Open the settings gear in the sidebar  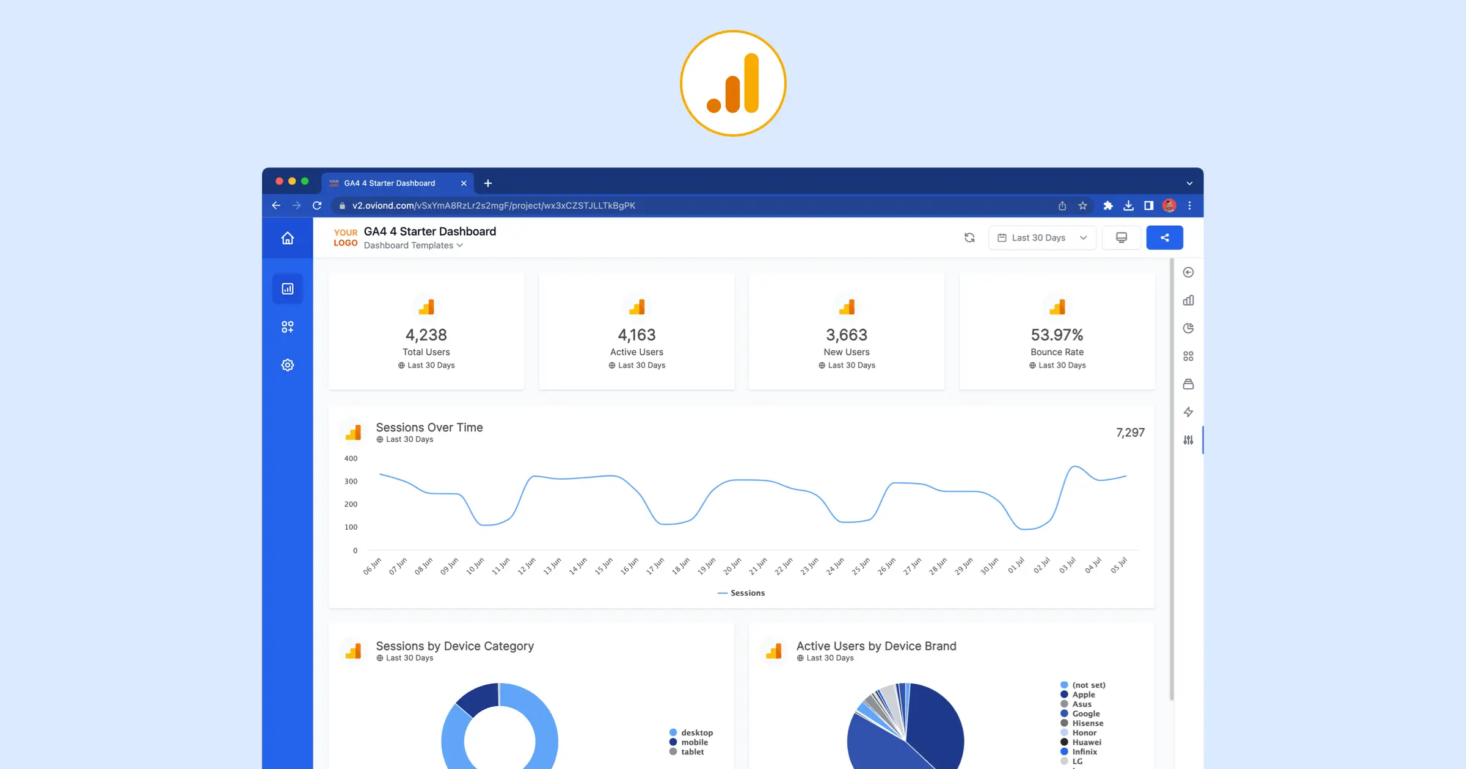click(x=287, y=365)
